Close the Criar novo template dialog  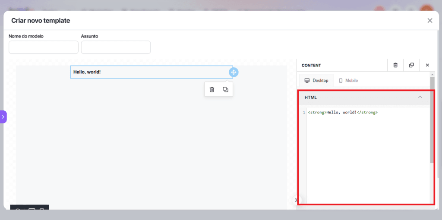[429, 21]
